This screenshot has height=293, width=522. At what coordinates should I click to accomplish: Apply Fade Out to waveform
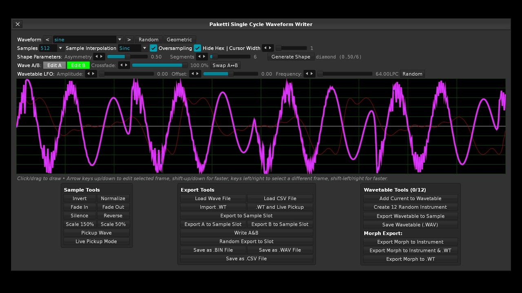pos(113,207)
